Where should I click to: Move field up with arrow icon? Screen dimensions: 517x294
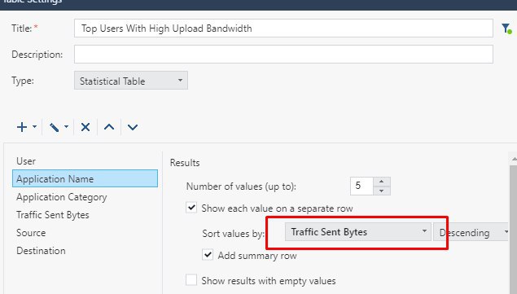point(109,127)
